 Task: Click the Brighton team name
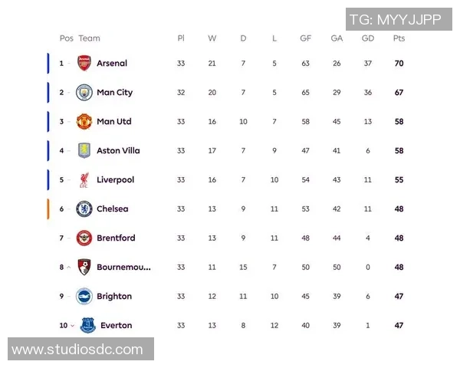coord(114,297)
